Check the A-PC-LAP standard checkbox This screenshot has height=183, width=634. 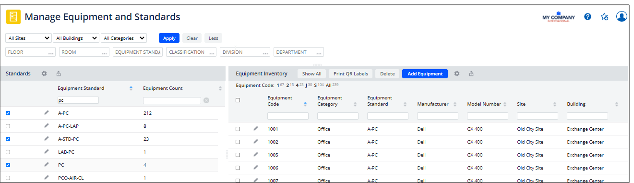tap(8, 126)
